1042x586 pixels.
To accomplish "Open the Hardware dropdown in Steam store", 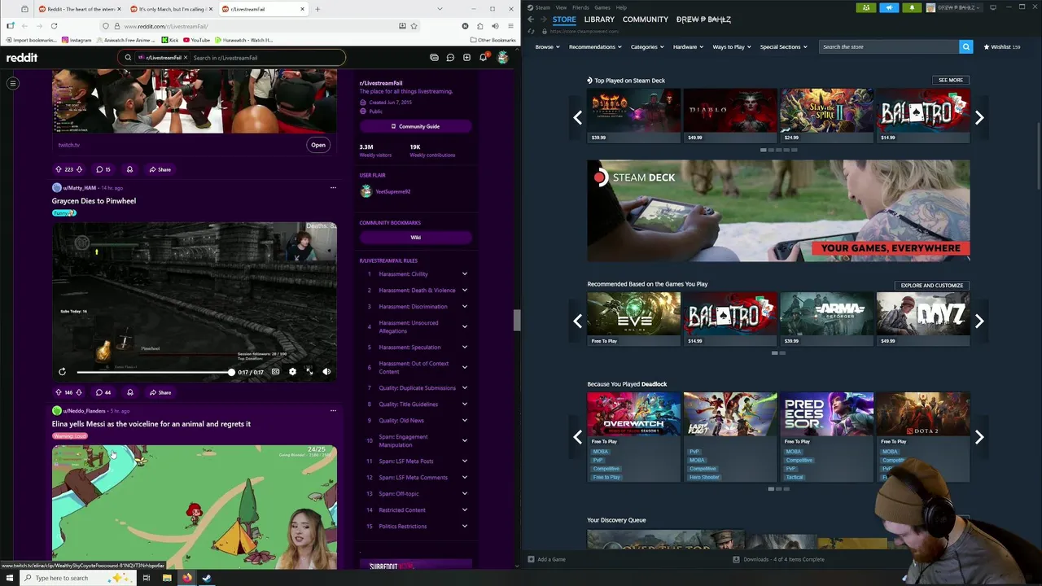I will [x=688, y=47].
